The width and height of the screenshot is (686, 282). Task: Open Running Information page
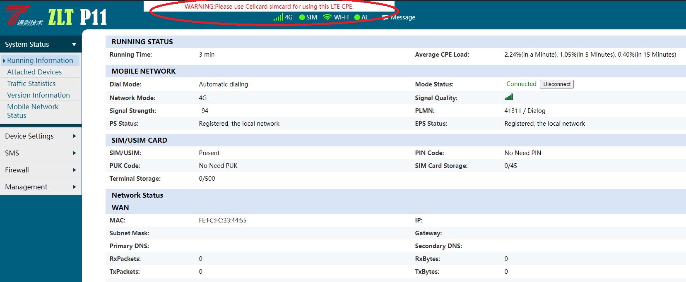pos(40,60)
